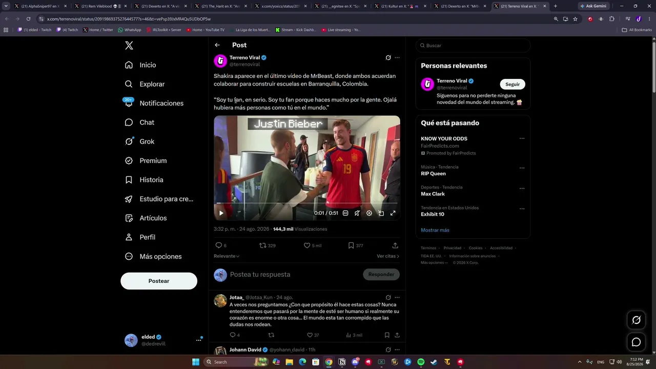Open Chat from the sidebar
This screenshot has height=369, width=656.
click(139, 122)
